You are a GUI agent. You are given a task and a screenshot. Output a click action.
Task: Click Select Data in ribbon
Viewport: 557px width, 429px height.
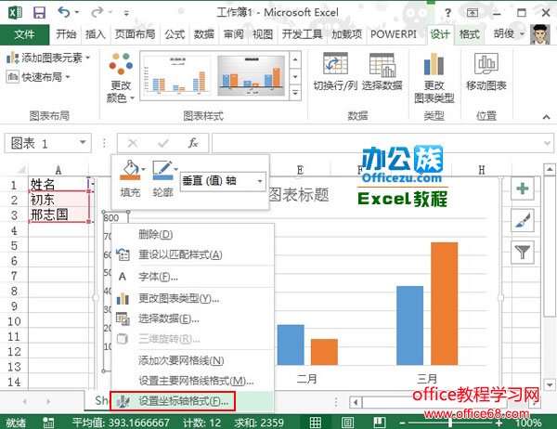click(x=382, y=71)
